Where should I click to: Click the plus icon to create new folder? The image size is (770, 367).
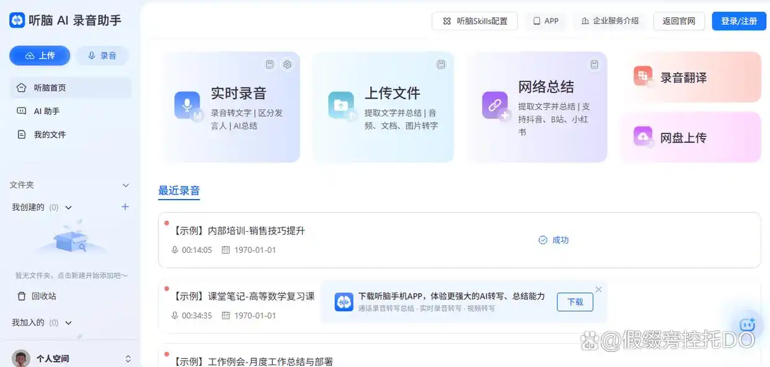125,207
